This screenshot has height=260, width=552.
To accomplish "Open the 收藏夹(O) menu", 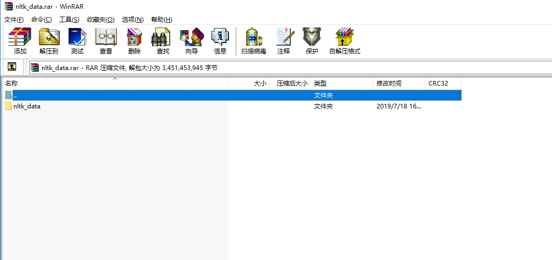I will point(101,19).
